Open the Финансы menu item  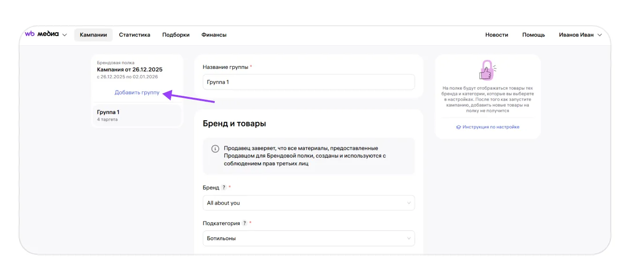click(x=214, y=35)
